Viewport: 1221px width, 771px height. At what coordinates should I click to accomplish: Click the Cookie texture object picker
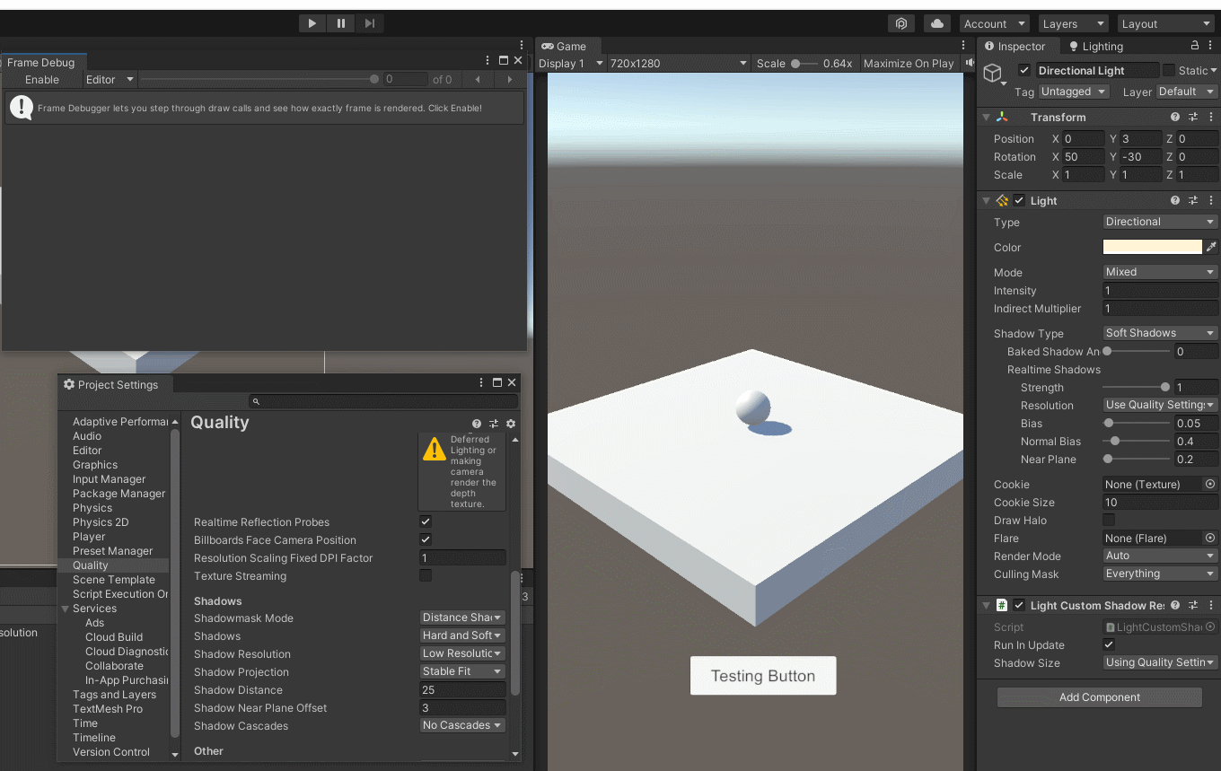(x=1210, y=485)
